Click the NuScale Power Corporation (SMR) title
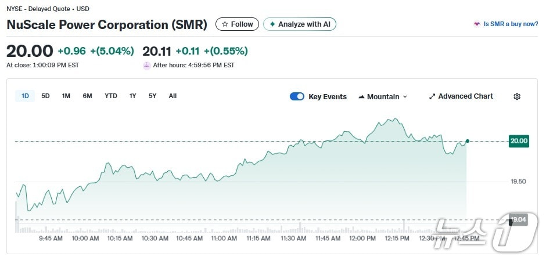Image resolution: width=546 pixels, height=260 pixels. 107,25
